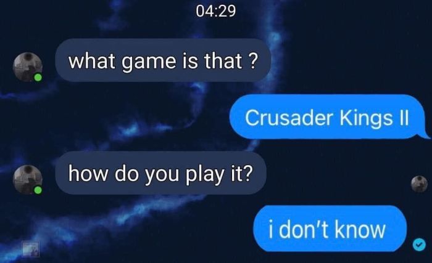This screenshot has height=263, width=432.
Task: Open the avatar beside "how do you play it?"
Action: pos(28,180)
